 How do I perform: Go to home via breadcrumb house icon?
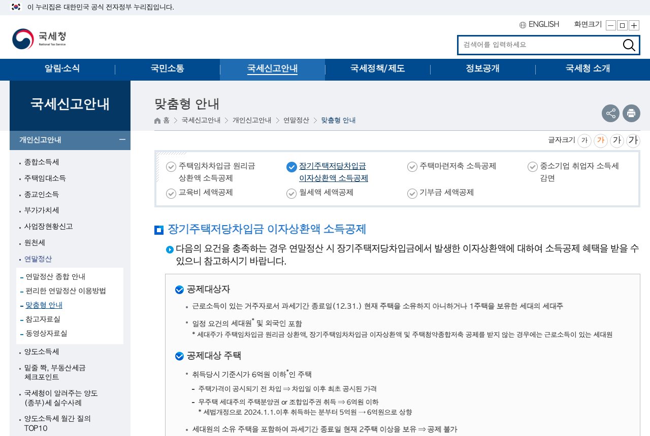point(162,121)
